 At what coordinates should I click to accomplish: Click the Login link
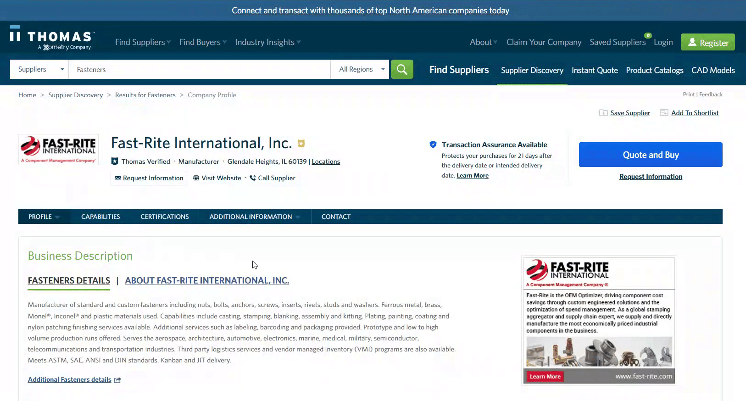663,42
